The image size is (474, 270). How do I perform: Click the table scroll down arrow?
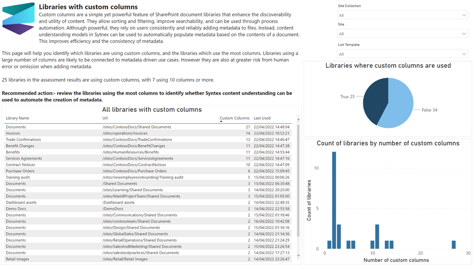tap(298, 255)
